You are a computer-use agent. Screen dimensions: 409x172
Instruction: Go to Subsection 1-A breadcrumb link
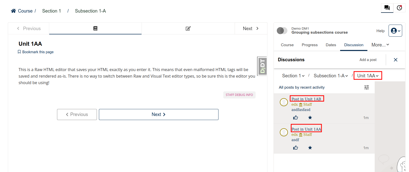[90, 11]
